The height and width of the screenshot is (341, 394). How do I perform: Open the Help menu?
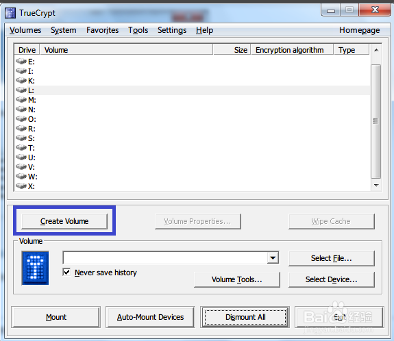tap(205, 30)
